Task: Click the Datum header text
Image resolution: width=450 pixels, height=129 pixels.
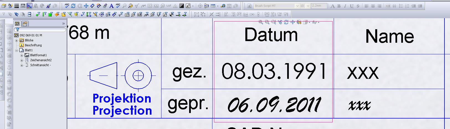Action: tap(271, 35)
